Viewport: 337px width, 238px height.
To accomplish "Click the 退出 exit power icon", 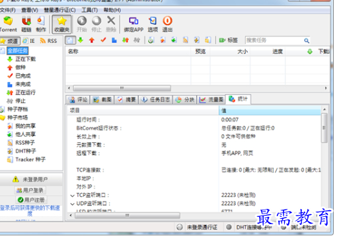I will (x=167, y=24).
